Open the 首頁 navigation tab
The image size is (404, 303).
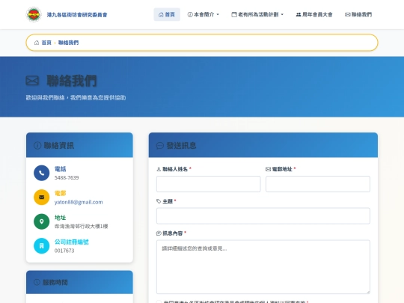167,14
